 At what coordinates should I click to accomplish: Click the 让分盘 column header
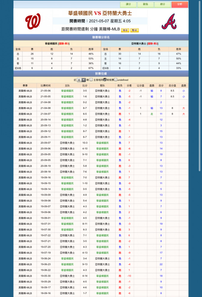140,86
